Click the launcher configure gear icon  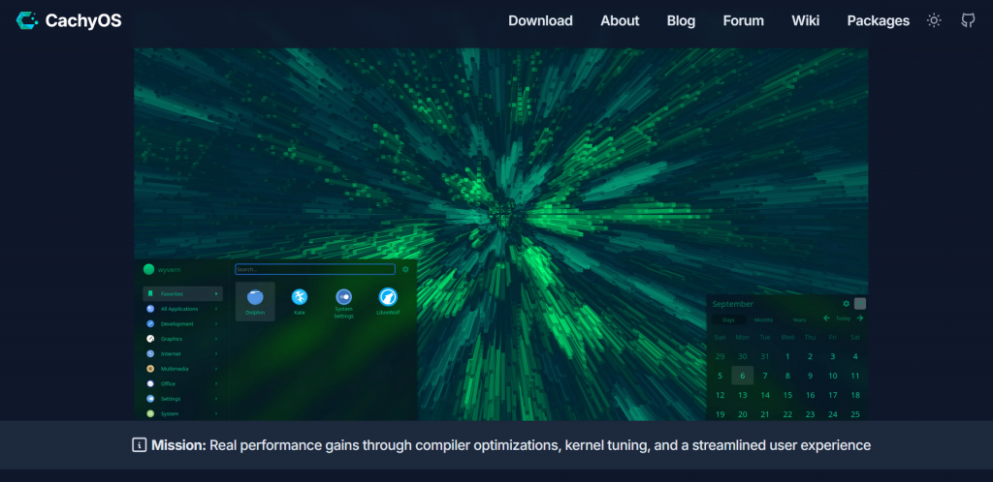click(x=405, y=269)
